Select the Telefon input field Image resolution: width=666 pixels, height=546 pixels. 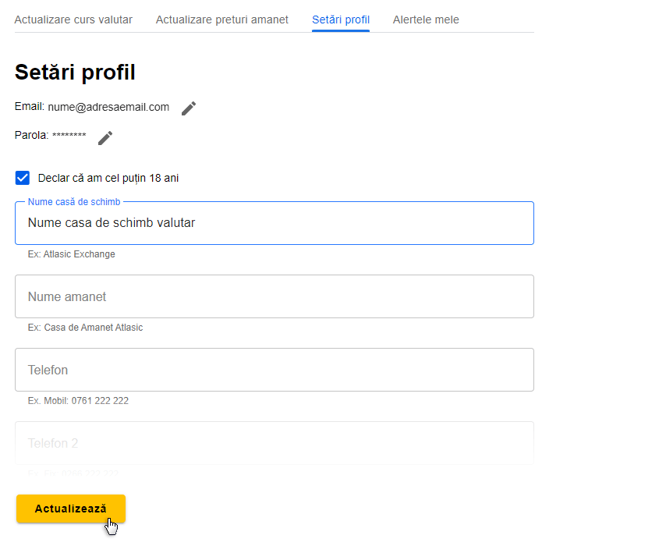point(275,370)
